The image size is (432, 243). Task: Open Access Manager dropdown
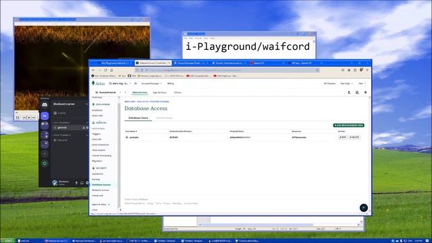[x=151, y=84]
